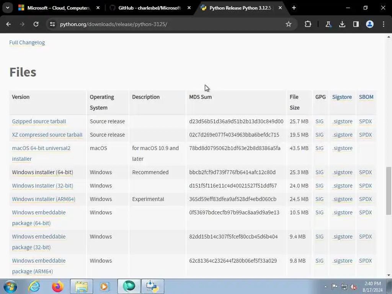Download Windows installer (64-bit)
The width and height of the screenshot is (392, 294).
(42, 172)
